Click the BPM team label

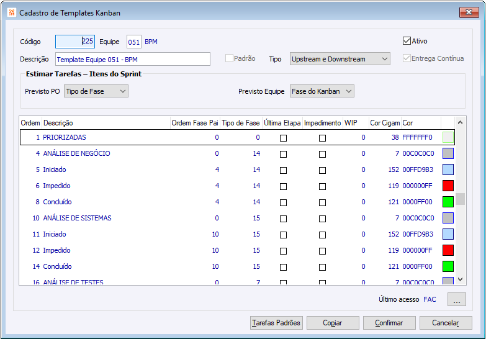click(x=151, y=42)
